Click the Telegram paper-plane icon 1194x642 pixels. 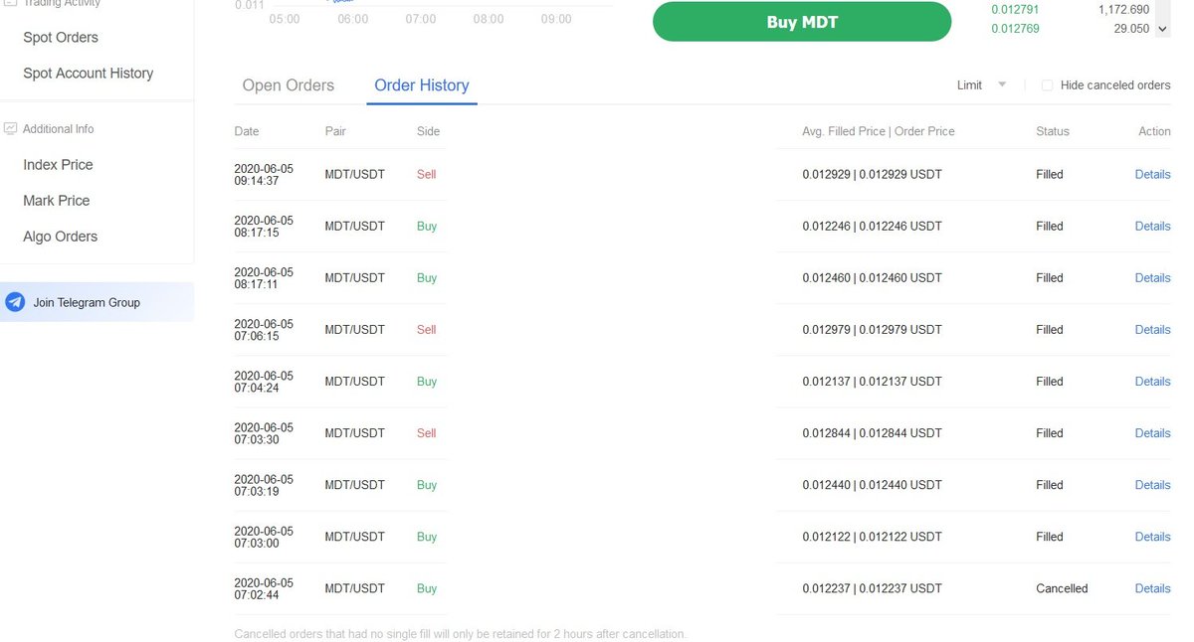coord(15,302)
